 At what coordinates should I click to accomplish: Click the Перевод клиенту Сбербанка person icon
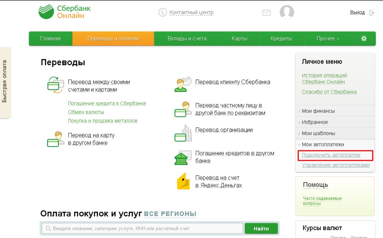183,85
